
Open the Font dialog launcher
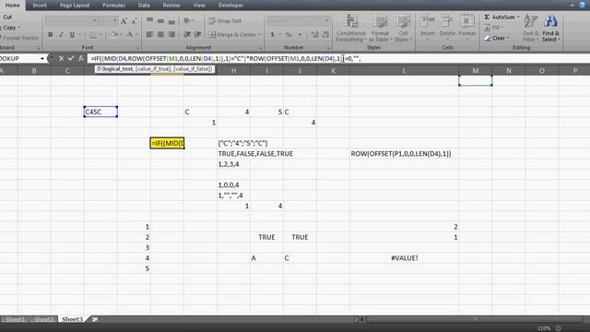pyautogui.click(x=137, y=48)
